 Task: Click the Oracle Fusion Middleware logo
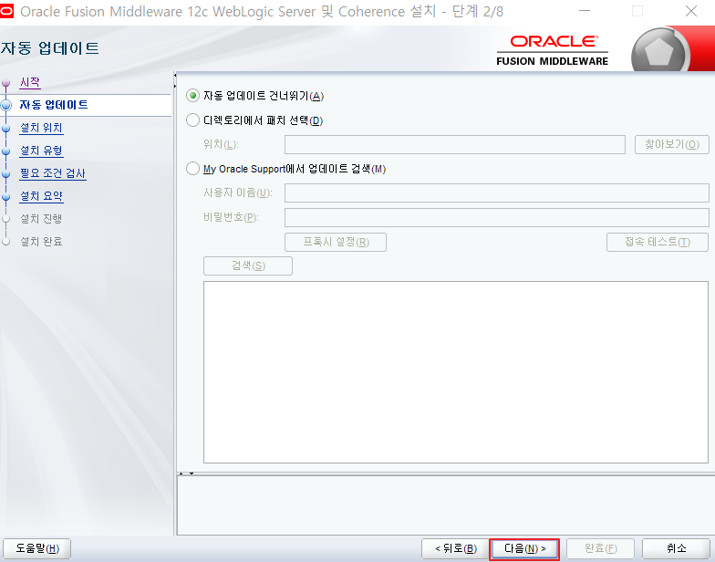(x=553, y=51)
